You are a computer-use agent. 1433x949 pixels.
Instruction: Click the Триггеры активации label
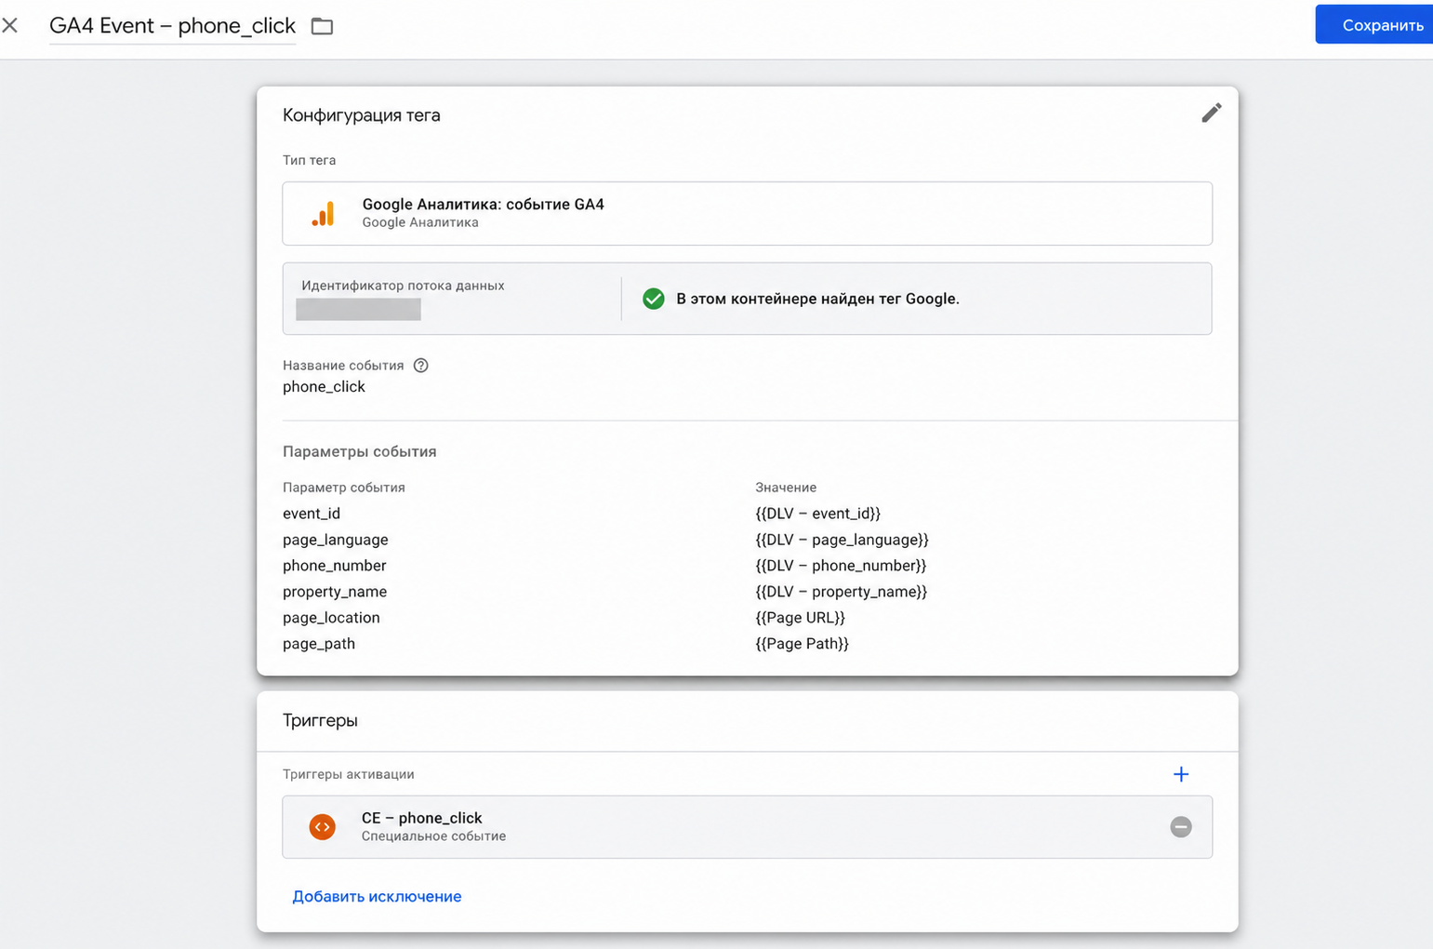349,774
